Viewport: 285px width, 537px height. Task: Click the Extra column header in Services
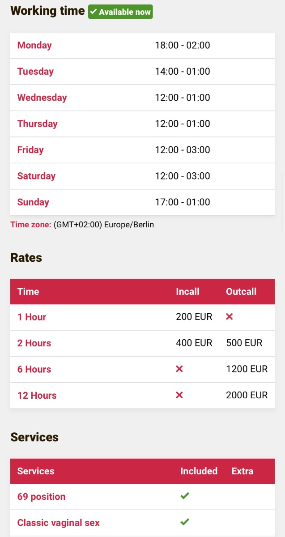pyautogui.click(x=242, y=471)
